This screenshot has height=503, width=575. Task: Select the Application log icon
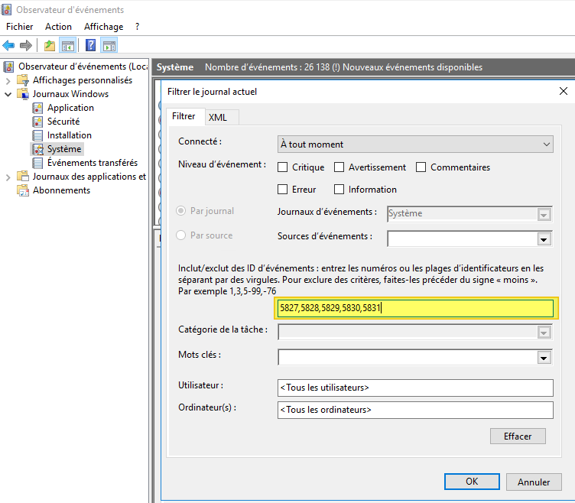(38, 108)
